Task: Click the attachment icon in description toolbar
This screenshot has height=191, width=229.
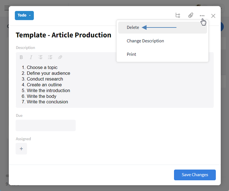Action: [x=60, y=57]
